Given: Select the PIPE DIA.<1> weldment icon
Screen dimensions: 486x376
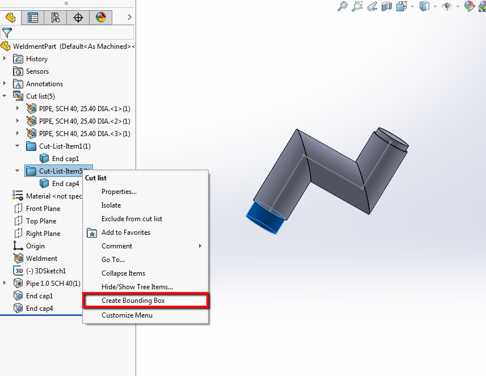Looking at the screenshot, I should (x=31, y=108).
